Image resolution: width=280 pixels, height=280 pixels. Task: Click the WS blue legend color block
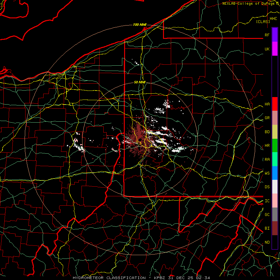coord(275,173)
